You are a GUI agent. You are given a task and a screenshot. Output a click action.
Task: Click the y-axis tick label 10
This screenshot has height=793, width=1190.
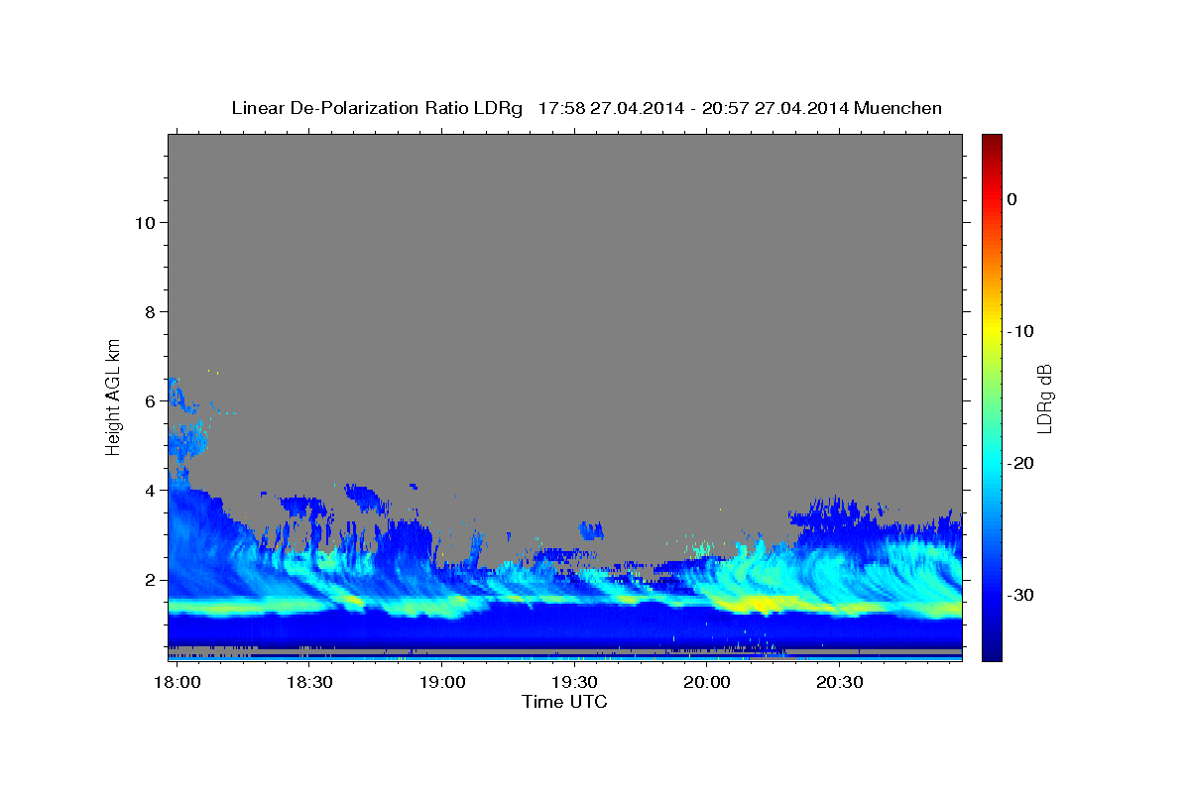tap(144, 222)
